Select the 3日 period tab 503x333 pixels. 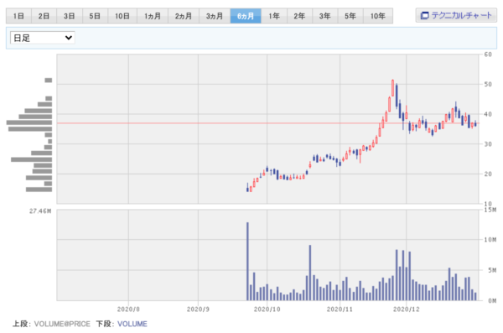coord(70,16)
